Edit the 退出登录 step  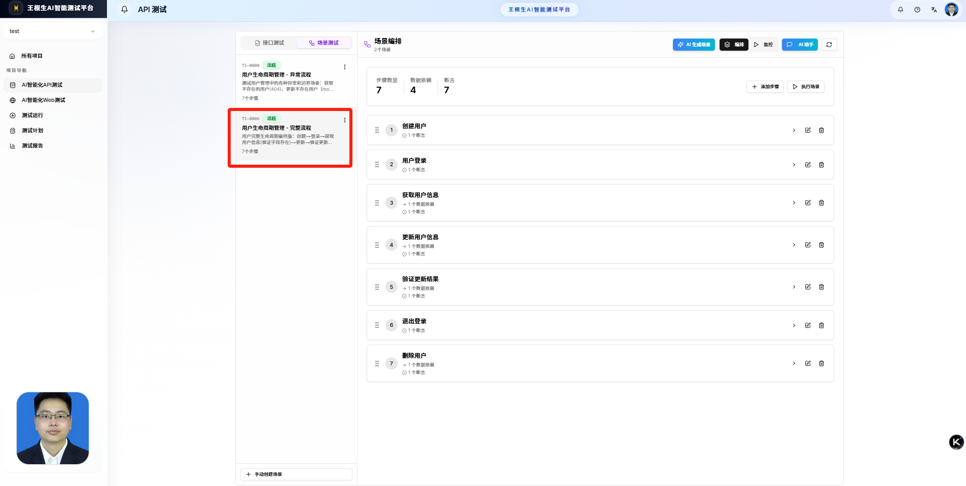pos(808,325)
